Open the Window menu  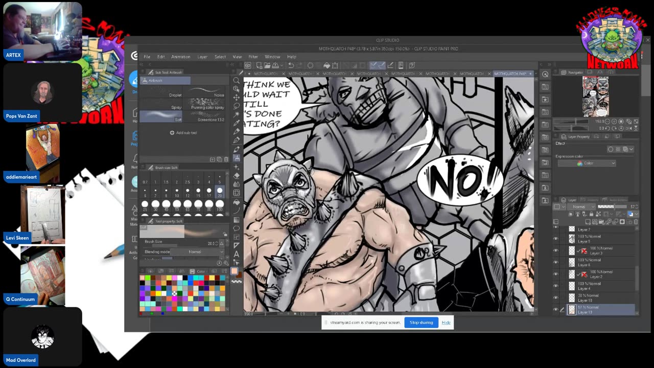pyautogui.click(x=272, y=57)
